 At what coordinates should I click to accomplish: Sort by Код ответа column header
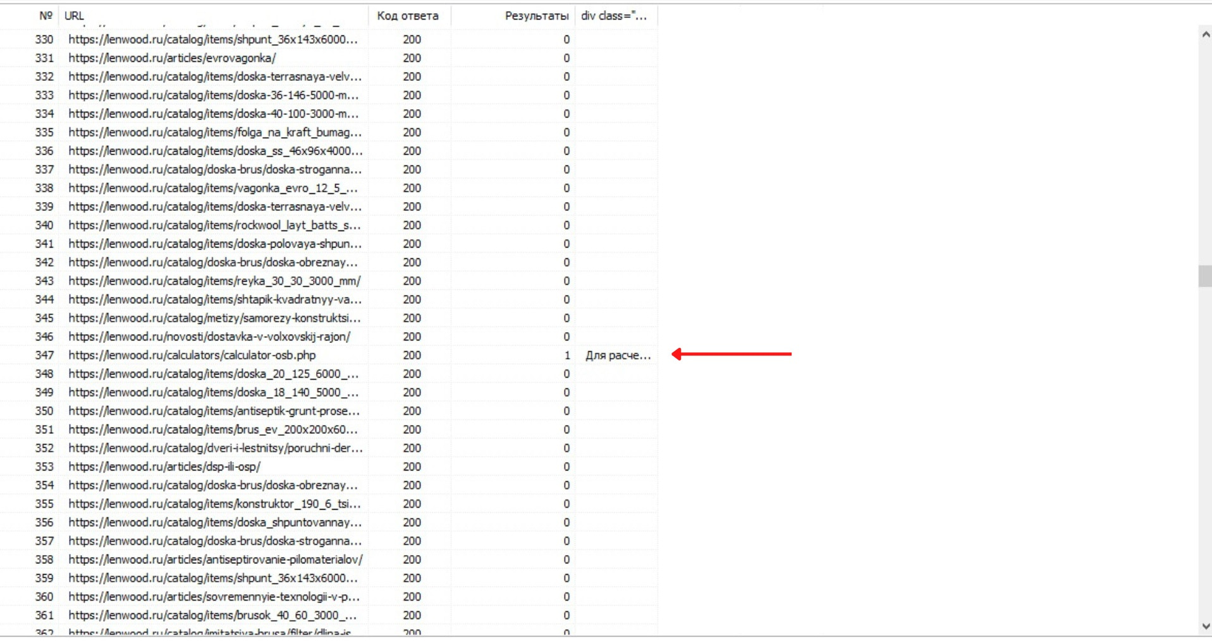tap(408, 16)
